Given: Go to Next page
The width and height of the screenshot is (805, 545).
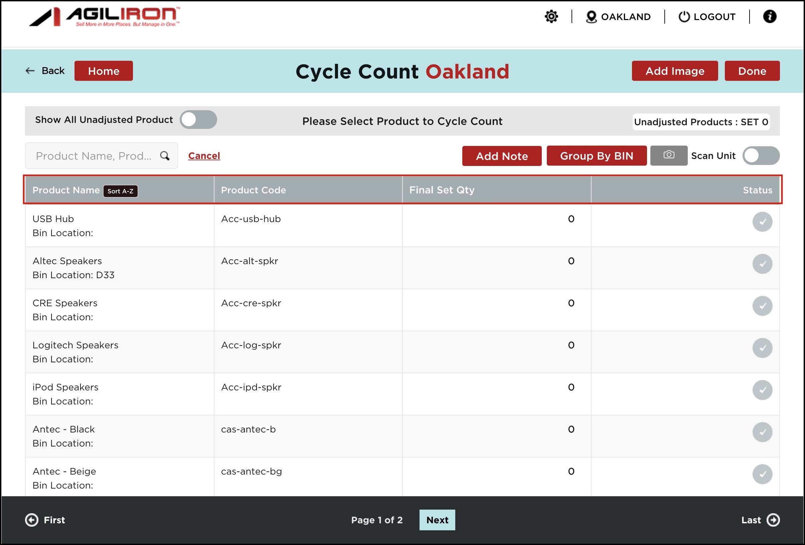Looking at the screenshot, I should [437, 520].
